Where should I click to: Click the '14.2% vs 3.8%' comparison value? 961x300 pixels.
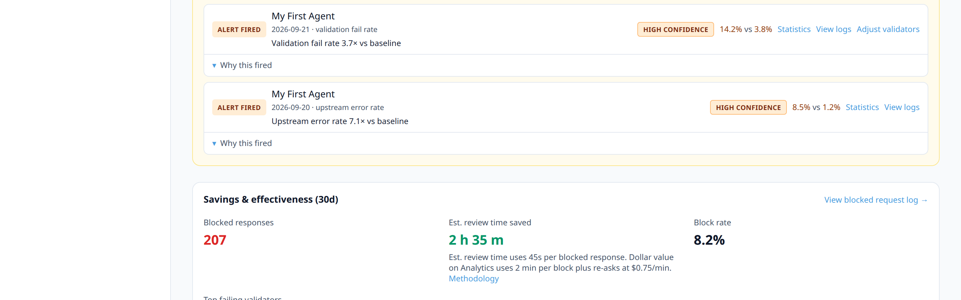click(745, 29)
